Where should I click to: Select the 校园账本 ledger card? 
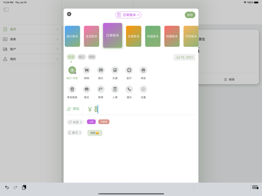[153, 36]
